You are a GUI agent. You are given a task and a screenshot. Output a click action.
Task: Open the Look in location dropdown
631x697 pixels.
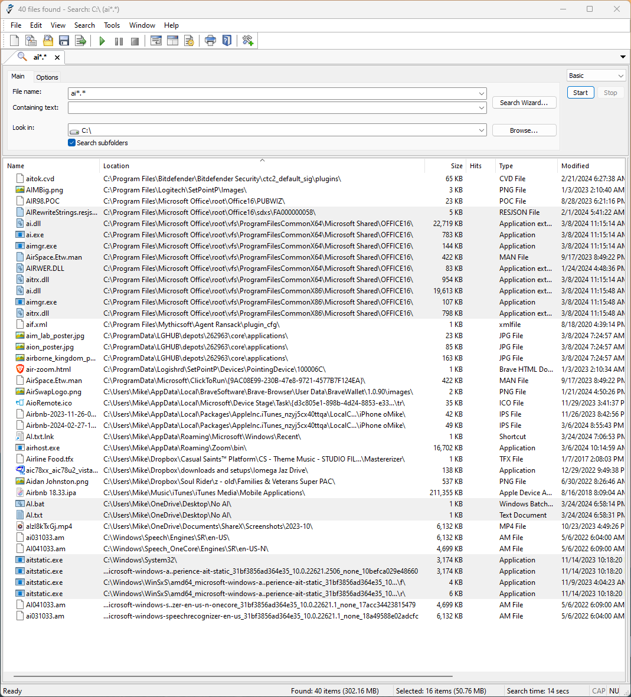pyautogui.click(x=482, y=130)
